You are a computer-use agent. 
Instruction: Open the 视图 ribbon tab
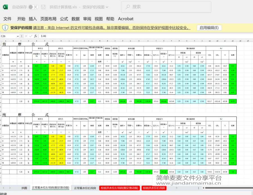tap(99, 19)
